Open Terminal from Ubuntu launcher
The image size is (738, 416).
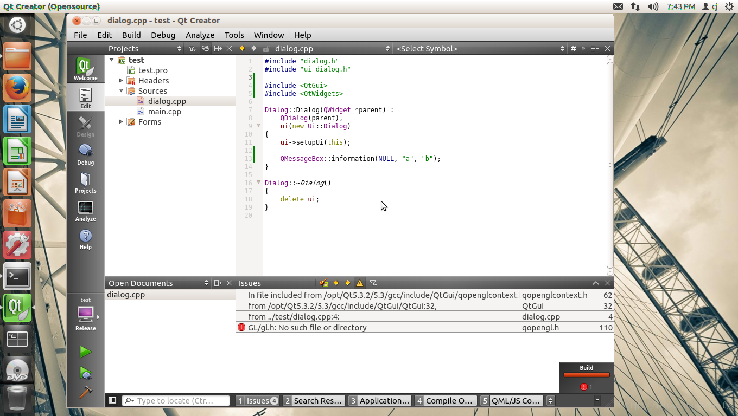pos(17,276)
